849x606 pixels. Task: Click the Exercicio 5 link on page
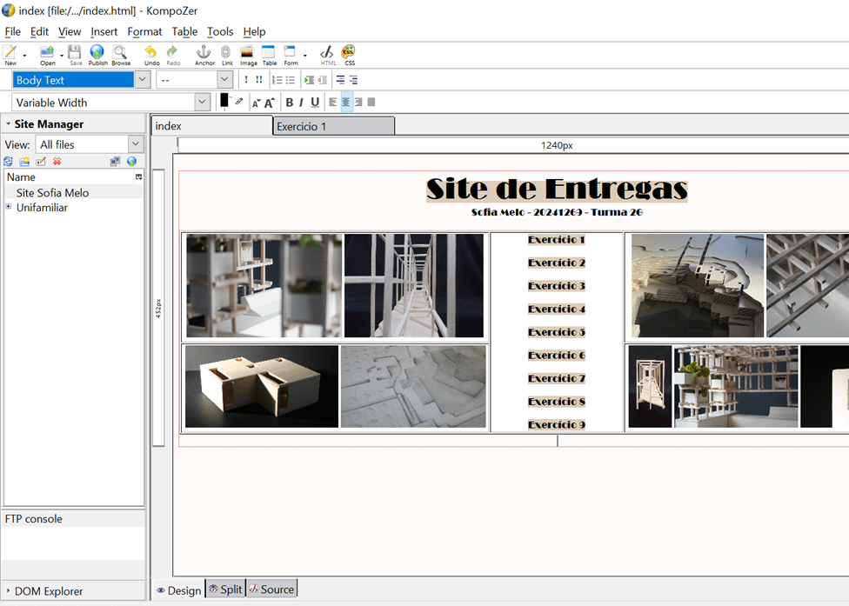[x=556, y=332]
